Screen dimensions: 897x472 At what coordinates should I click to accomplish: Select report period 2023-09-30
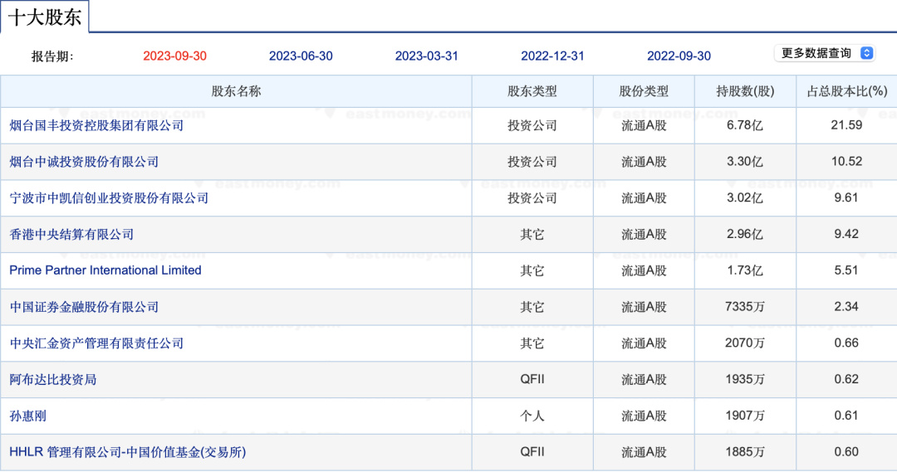tap(174, 56)
